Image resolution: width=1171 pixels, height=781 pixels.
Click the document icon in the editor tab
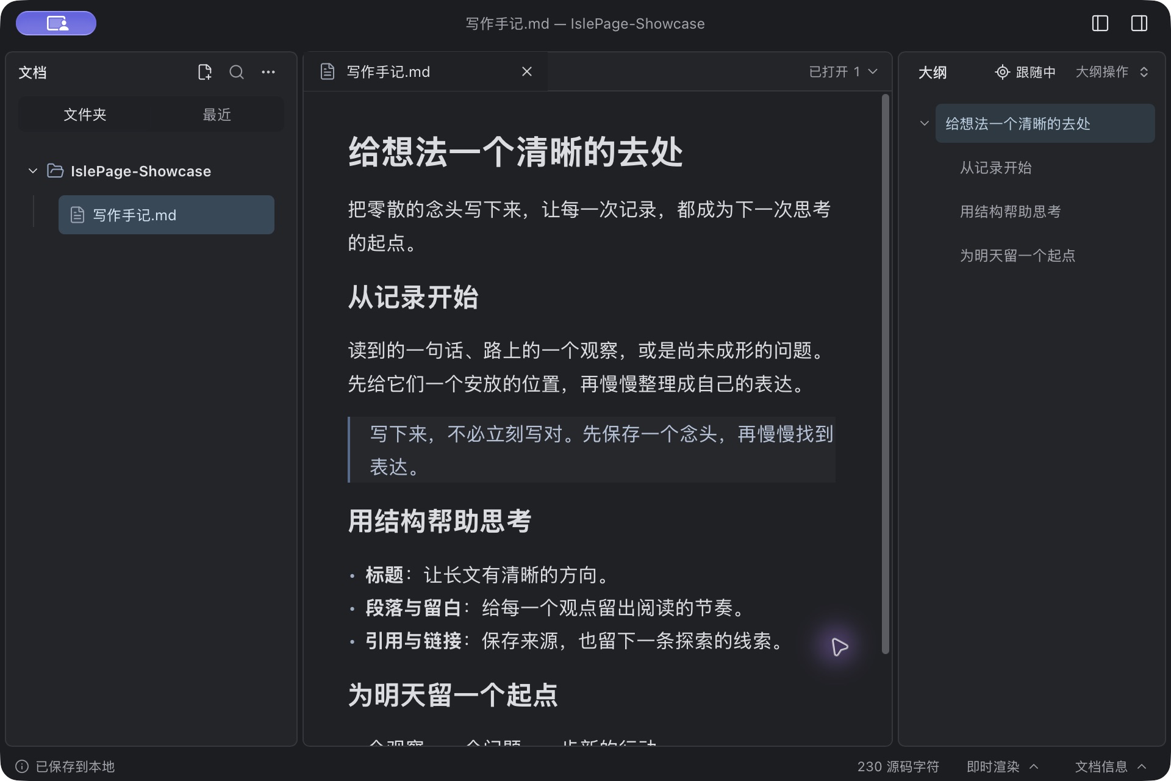click(x=328, y=72)
